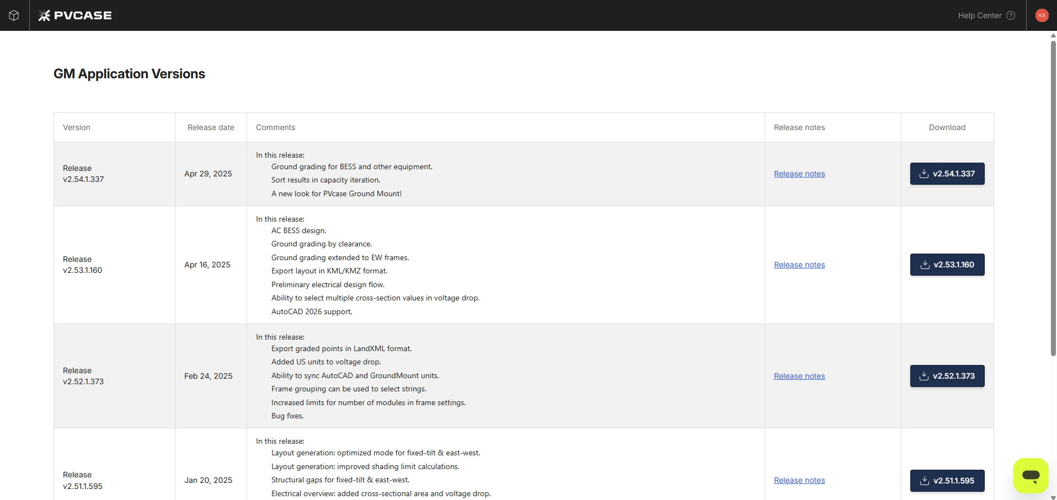This screenshot has height=500, width=1057.
Task: Click the GM Application Versions heading
Action: tap(129, 74)
